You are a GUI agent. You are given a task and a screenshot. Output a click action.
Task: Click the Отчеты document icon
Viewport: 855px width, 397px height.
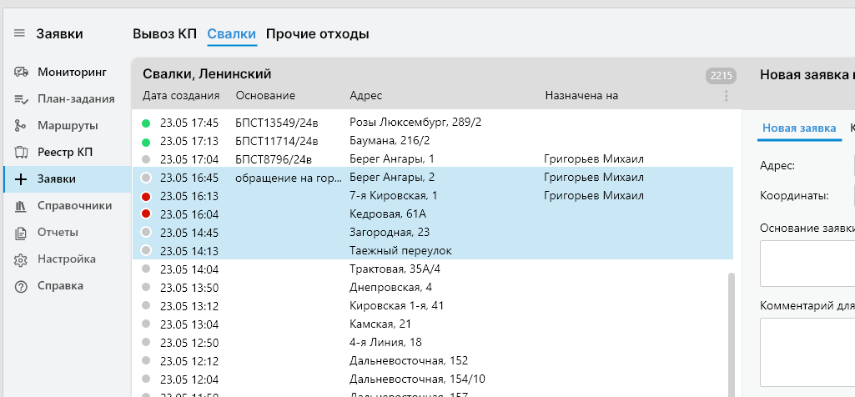click(x=22, y=232)
